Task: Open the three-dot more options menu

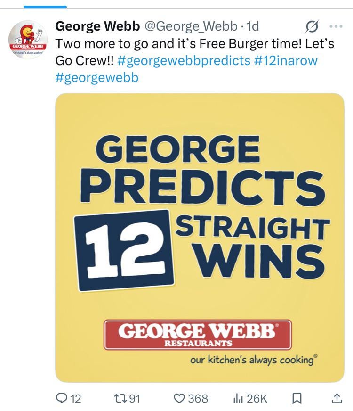Action: coord(336,26)
